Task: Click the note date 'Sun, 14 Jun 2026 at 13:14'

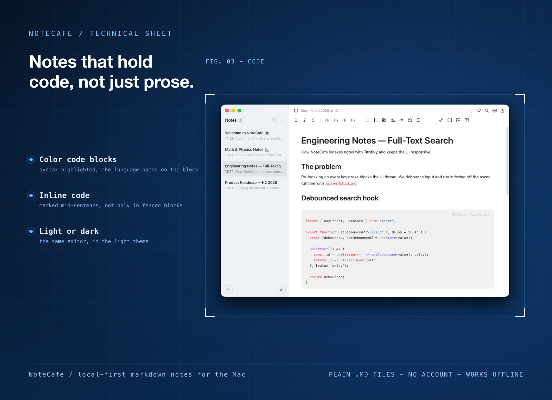Action: pyautogui.click(x=322, y=111)
